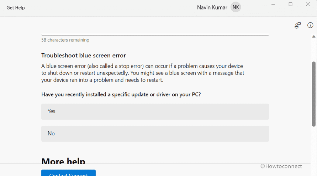
Task: Click the 58 characters remaining label
Action: pyautogui.click(x=65, y=40)
